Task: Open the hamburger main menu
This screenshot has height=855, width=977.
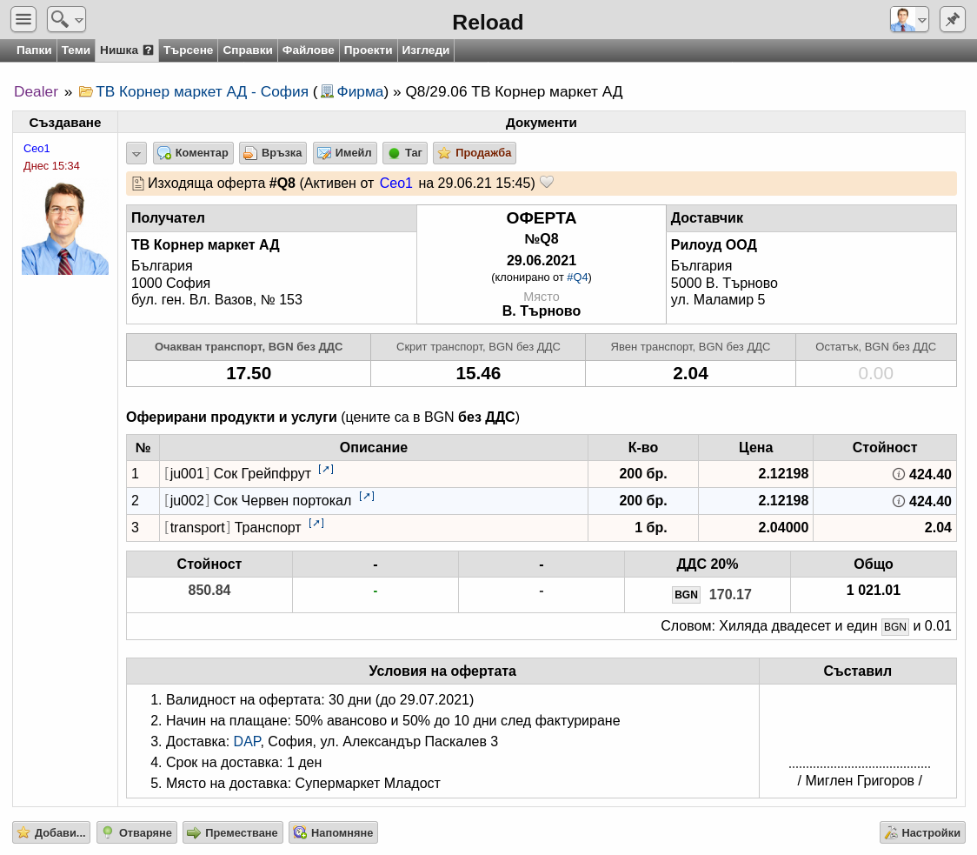Action: pos(23,19)
